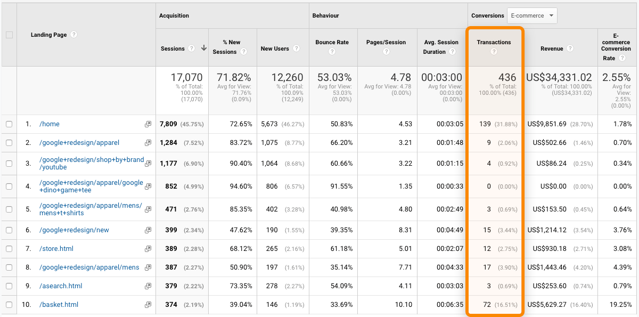Open the Transactions column help tooltip

point(495,51)
